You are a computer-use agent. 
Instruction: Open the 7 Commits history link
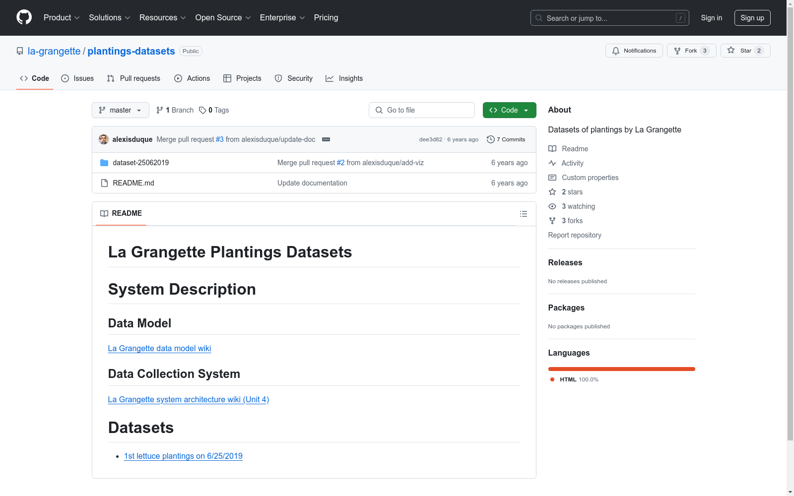point(506,139)
